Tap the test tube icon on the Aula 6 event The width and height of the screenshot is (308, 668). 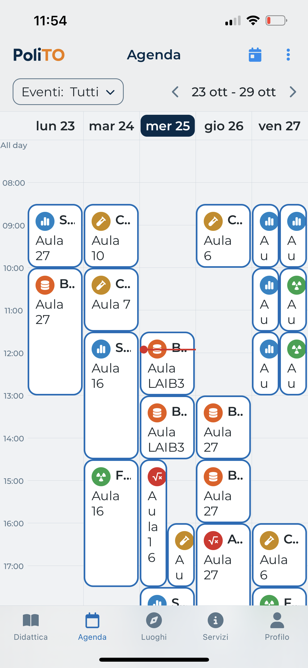[213, 221]
